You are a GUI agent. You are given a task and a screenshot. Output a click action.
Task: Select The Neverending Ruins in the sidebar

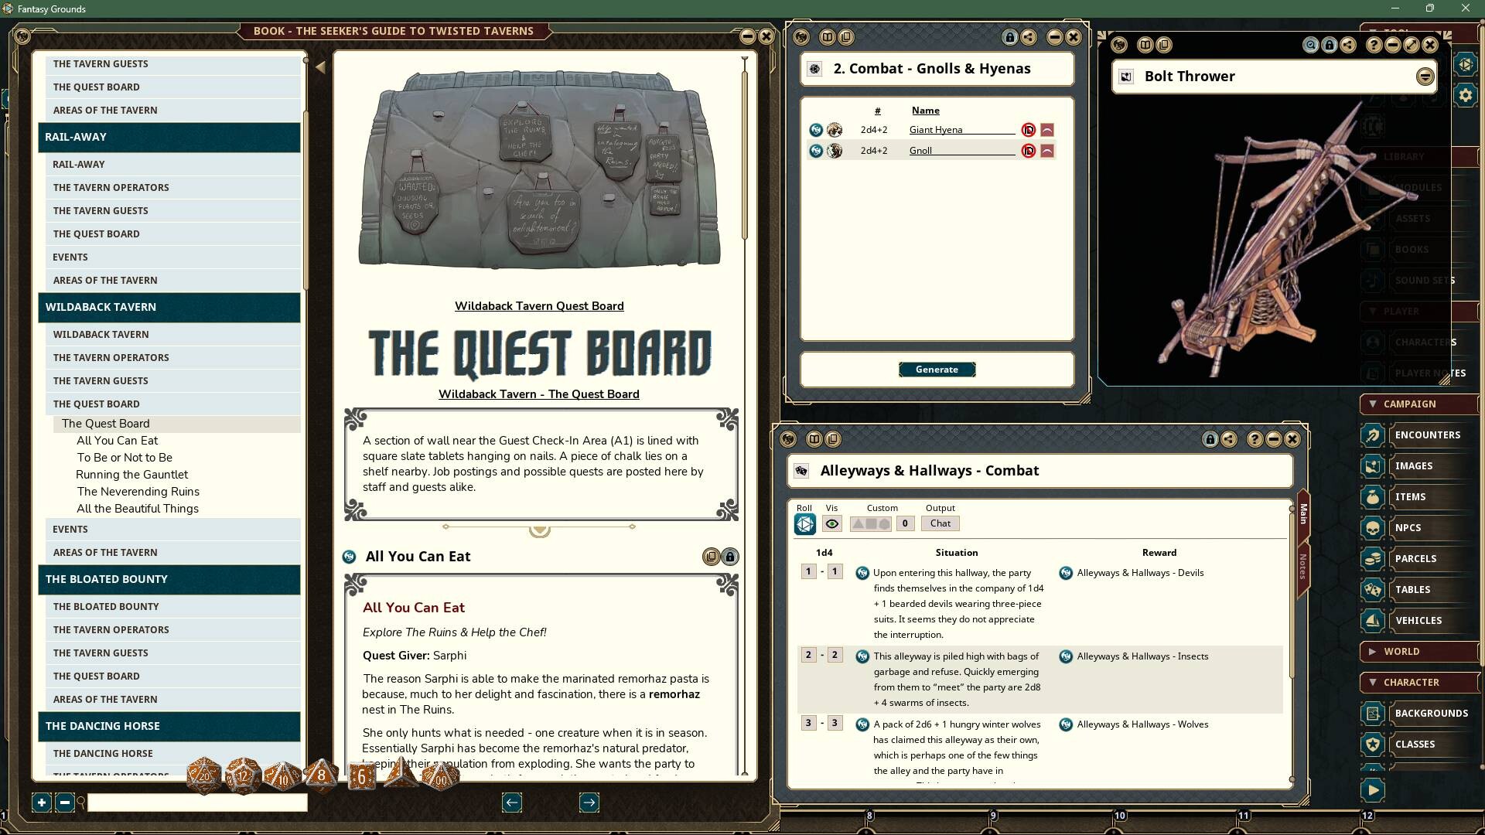[138, 491]
